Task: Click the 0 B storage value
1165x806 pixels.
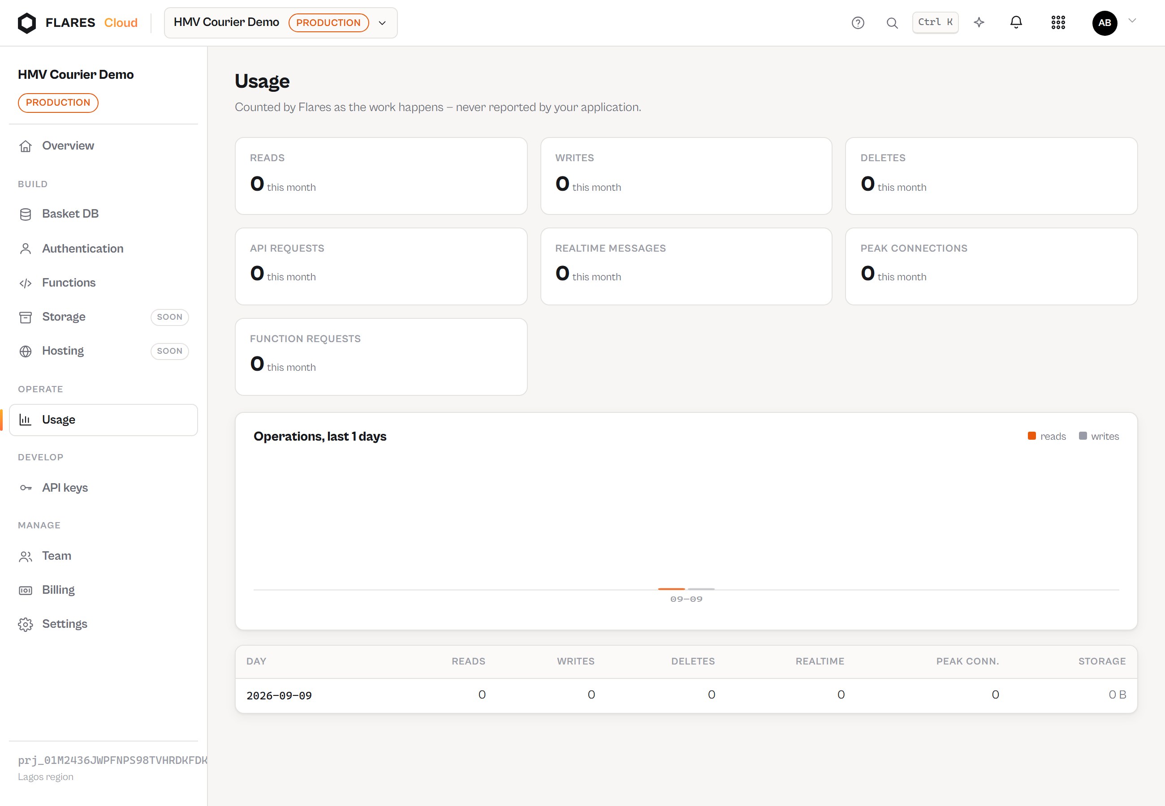Action: click(x=1117, y=695)
